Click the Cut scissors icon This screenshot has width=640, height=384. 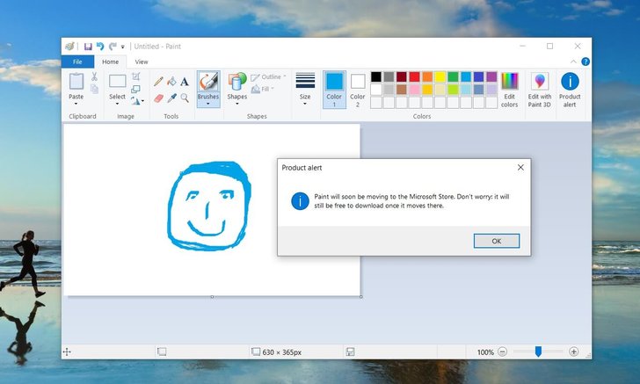point(94,76)
